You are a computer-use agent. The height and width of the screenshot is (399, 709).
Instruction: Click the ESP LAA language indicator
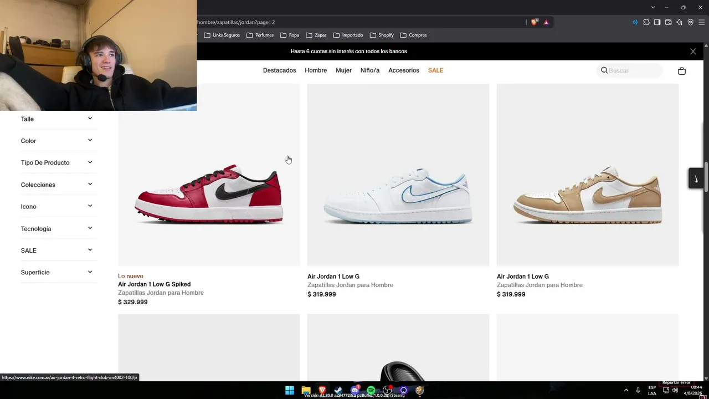652,390
